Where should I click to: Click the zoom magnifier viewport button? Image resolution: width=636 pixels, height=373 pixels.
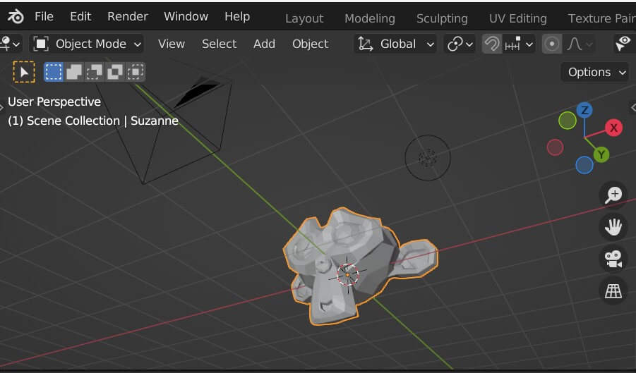point(613,195)
